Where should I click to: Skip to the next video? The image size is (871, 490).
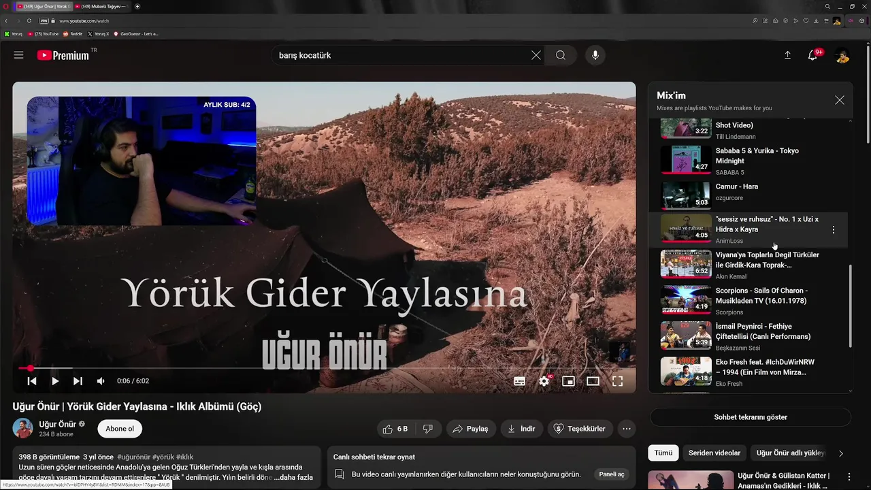point(78,381)
